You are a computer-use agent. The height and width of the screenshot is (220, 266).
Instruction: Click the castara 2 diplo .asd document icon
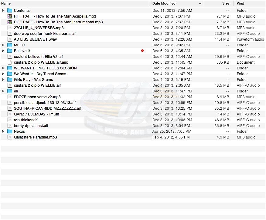pos(9,62)
